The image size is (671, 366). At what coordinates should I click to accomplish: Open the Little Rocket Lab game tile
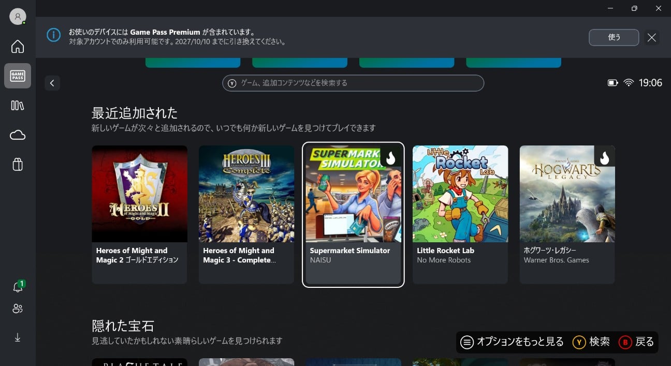(460, 214)
